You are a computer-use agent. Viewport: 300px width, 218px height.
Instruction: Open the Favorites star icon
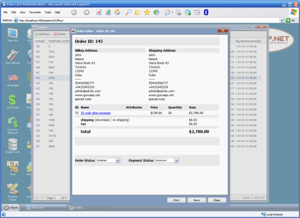[x=147, y=12]
